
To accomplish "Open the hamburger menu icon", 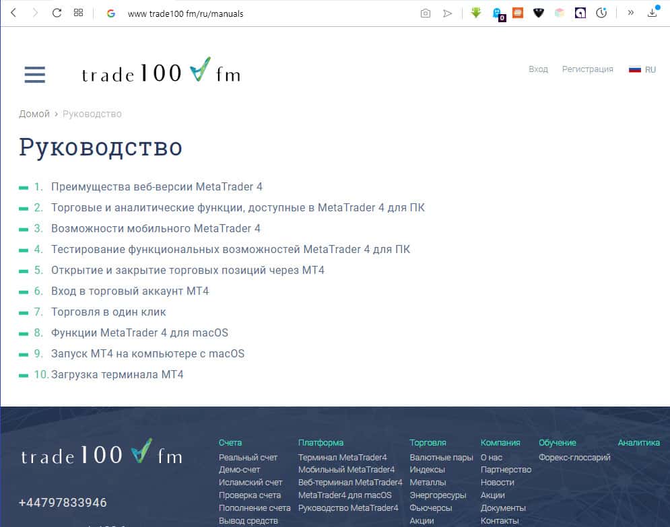I will point(34,74).
